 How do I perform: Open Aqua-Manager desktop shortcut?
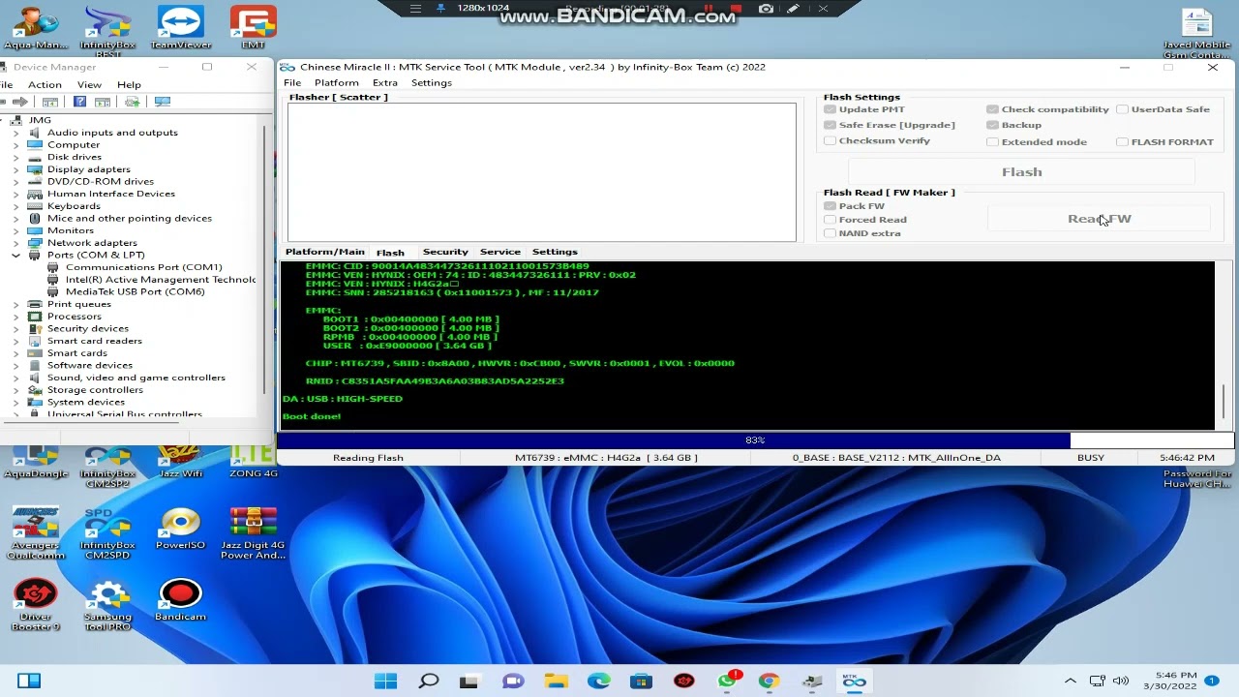pyautogui.click(x=36, y=27)
